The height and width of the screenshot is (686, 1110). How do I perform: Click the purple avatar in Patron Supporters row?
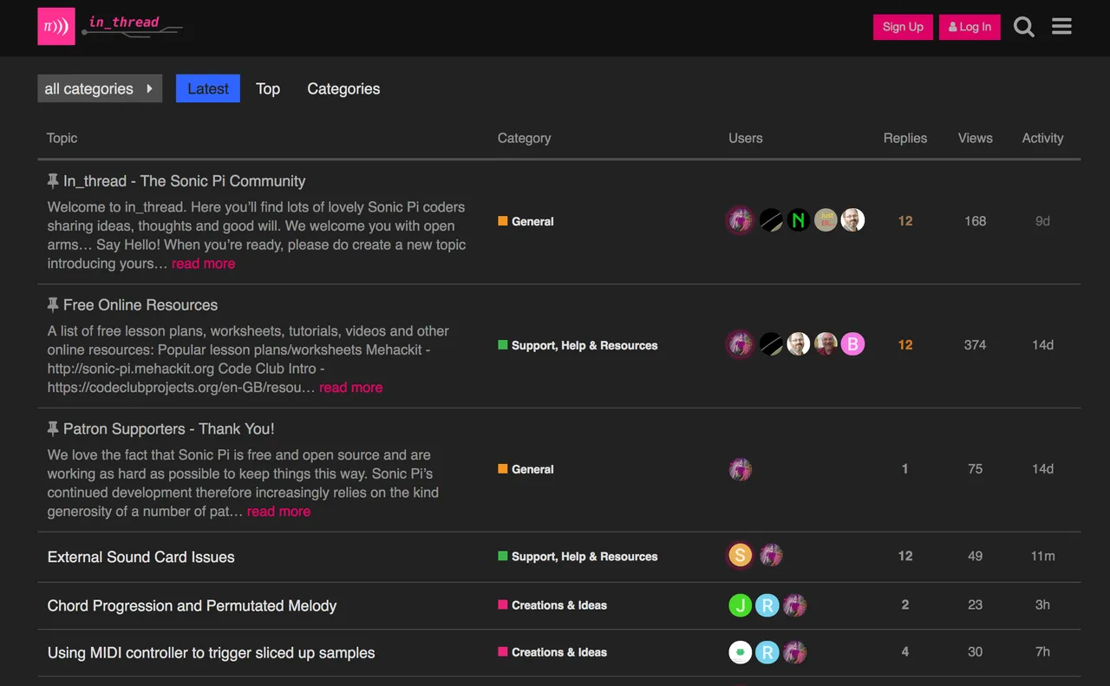(740, 469)
